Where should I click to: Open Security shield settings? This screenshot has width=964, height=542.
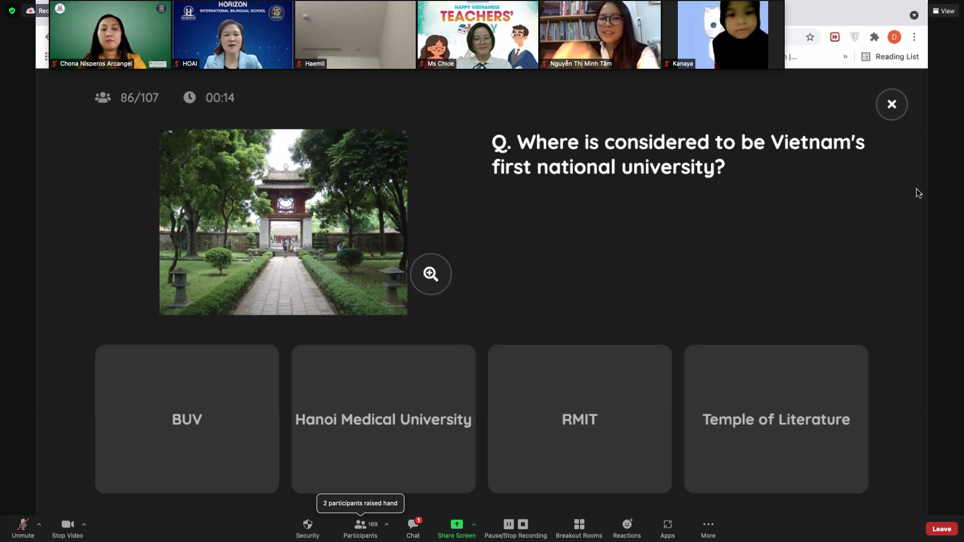point(307,528)
